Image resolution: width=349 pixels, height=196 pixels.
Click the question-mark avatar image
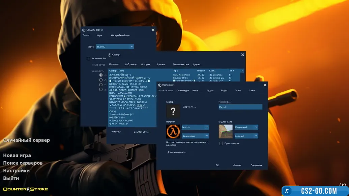(x=173, y=110)
